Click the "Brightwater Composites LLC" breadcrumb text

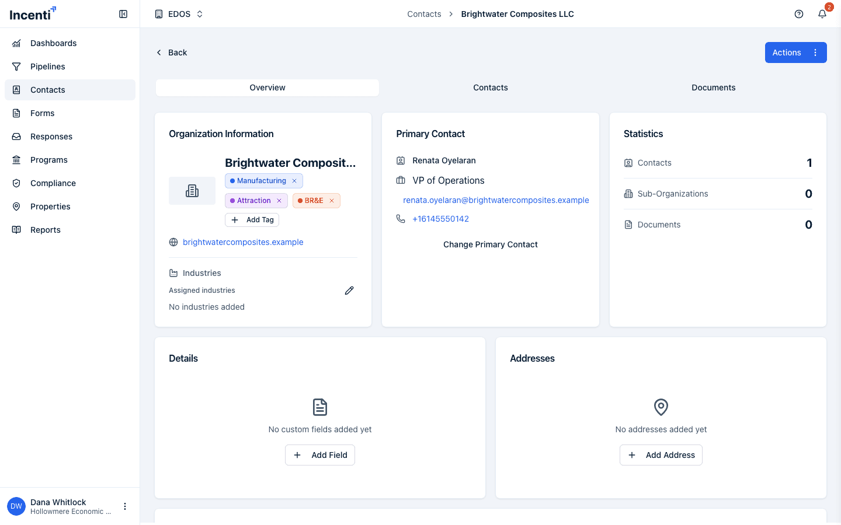517,14
